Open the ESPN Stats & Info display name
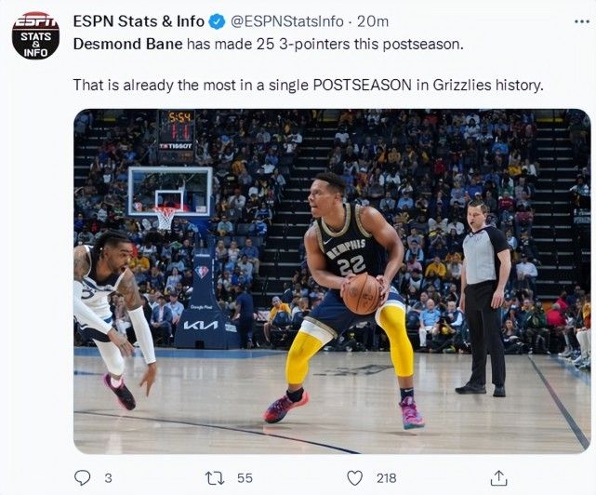The image size is (596, 495). [x=138, y=21]
